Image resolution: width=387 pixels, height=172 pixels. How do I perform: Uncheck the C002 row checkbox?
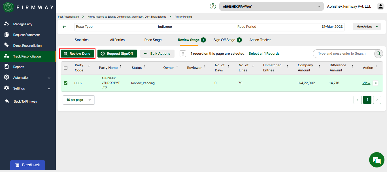65,83
